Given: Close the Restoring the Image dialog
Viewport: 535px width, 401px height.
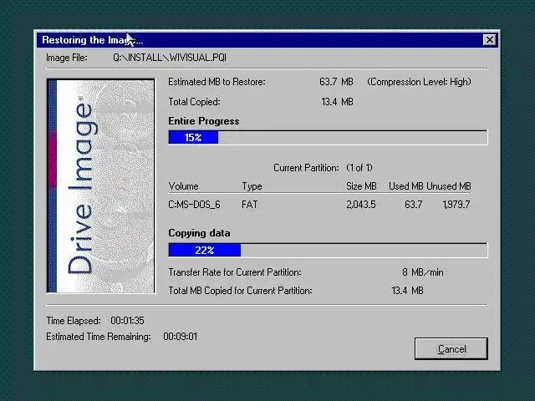Looking at the screenshot, I should tap(490, 40).
